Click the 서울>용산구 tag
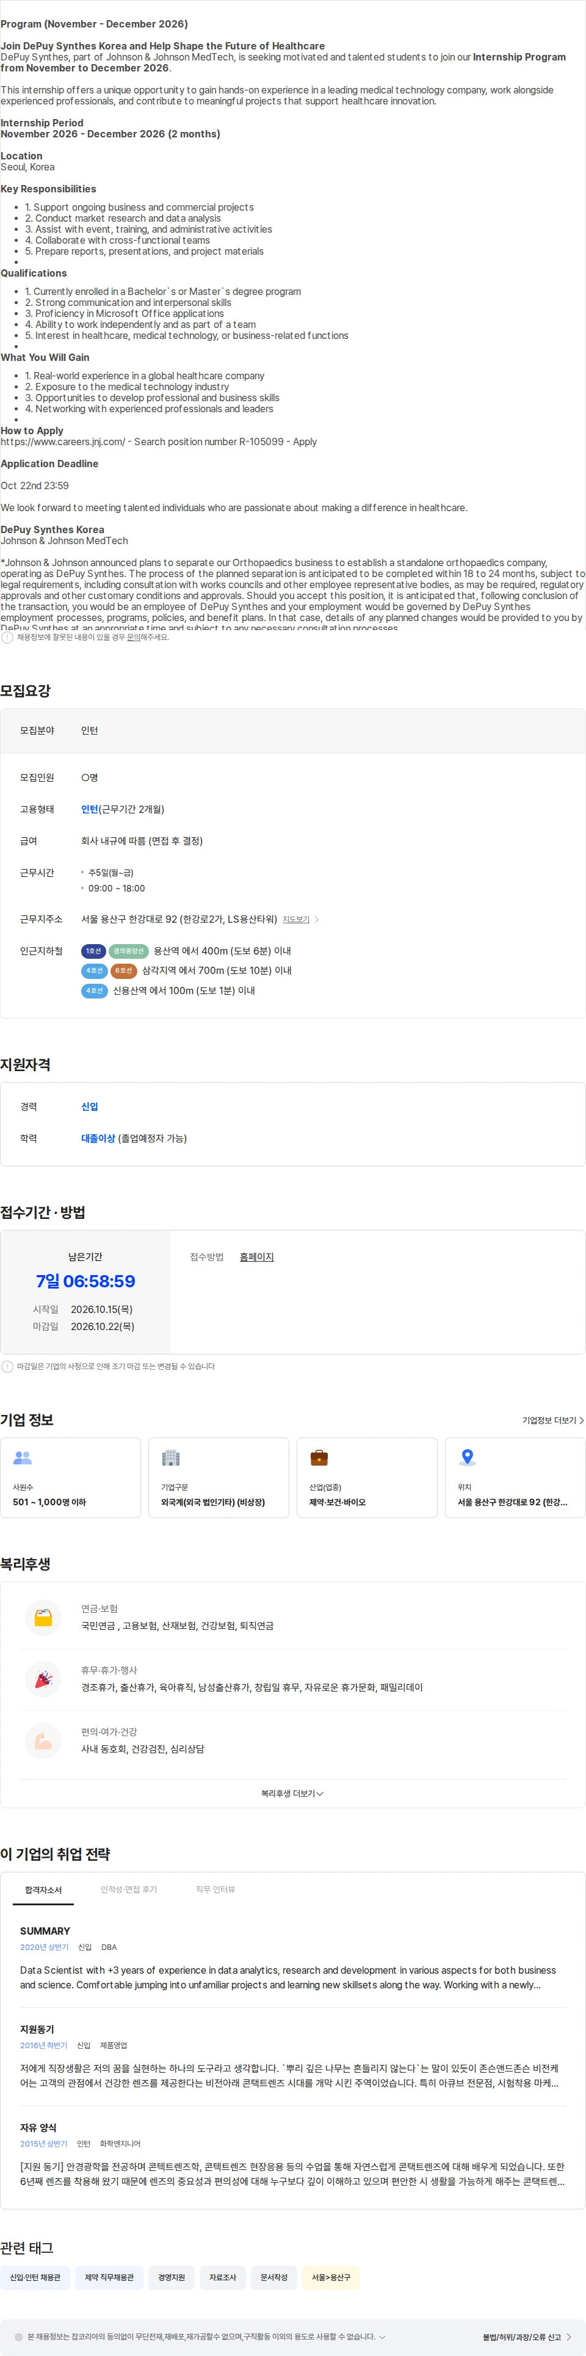Image resolution: width=586 pixels, height=2356 pixels. (331, 2277)
